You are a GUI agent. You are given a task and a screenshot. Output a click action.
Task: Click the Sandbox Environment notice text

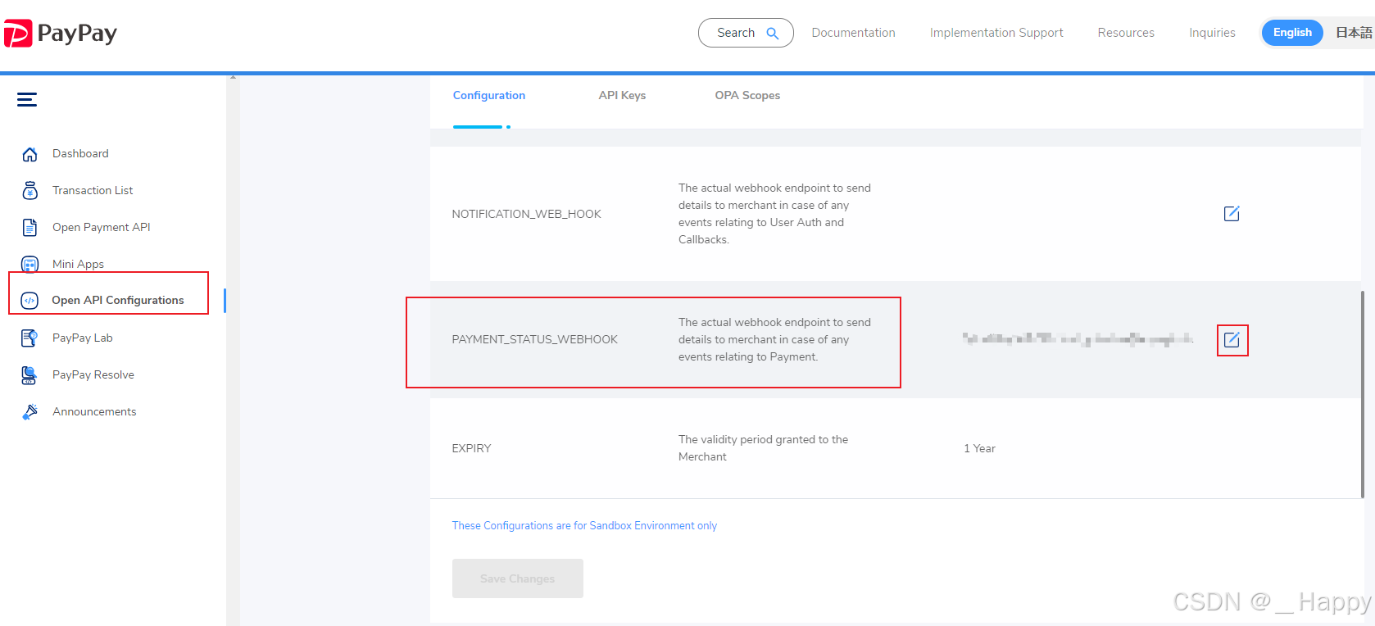coord(584,526)
